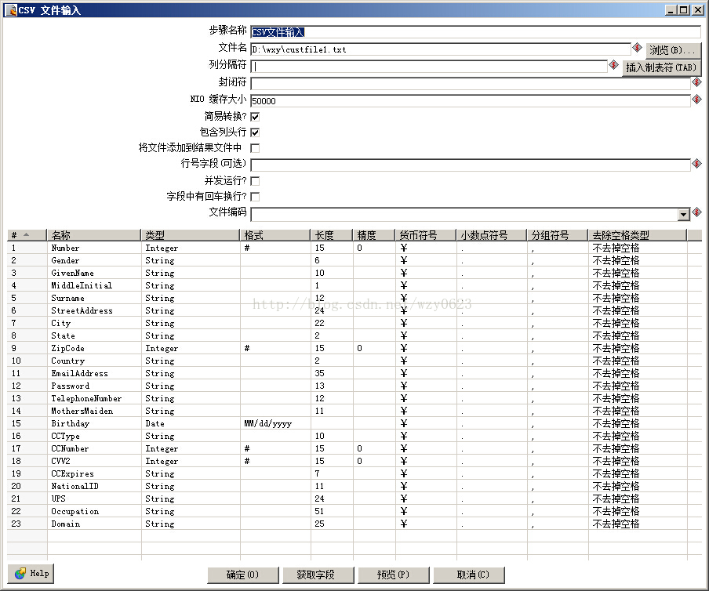Select the Password field name cell
Screen dimensions: 709x591
click(x=94, y=386)
